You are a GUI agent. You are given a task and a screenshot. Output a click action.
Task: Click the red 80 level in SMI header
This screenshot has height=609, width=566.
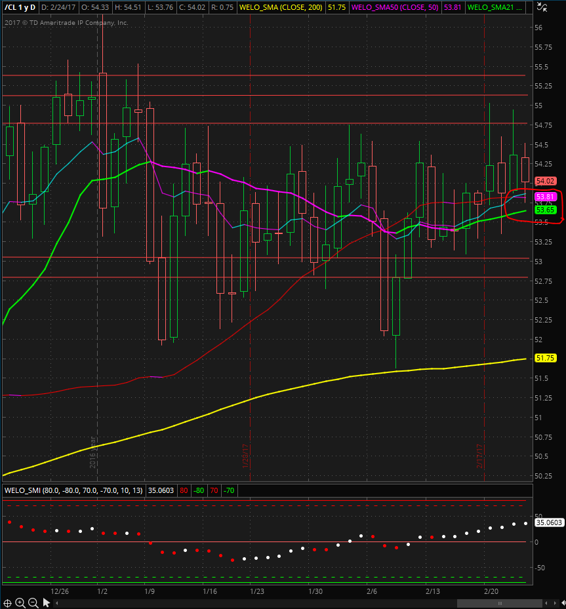tap(184, 490)
